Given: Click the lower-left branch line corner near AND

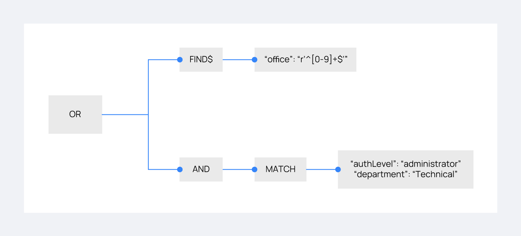Looking at the screenshot, I should [149, 169].
